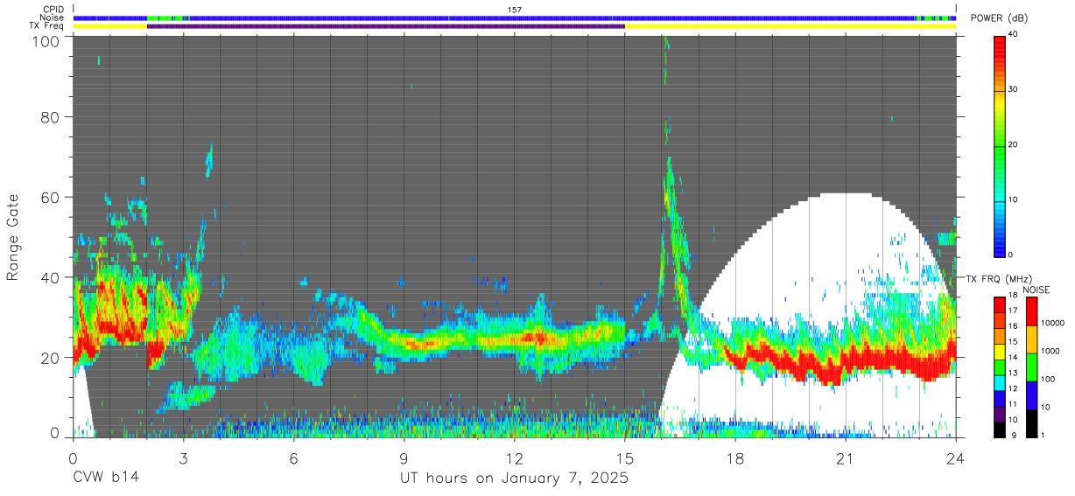Click the TX Freq row label
The image size is (1075, 496).
[46, 25]
